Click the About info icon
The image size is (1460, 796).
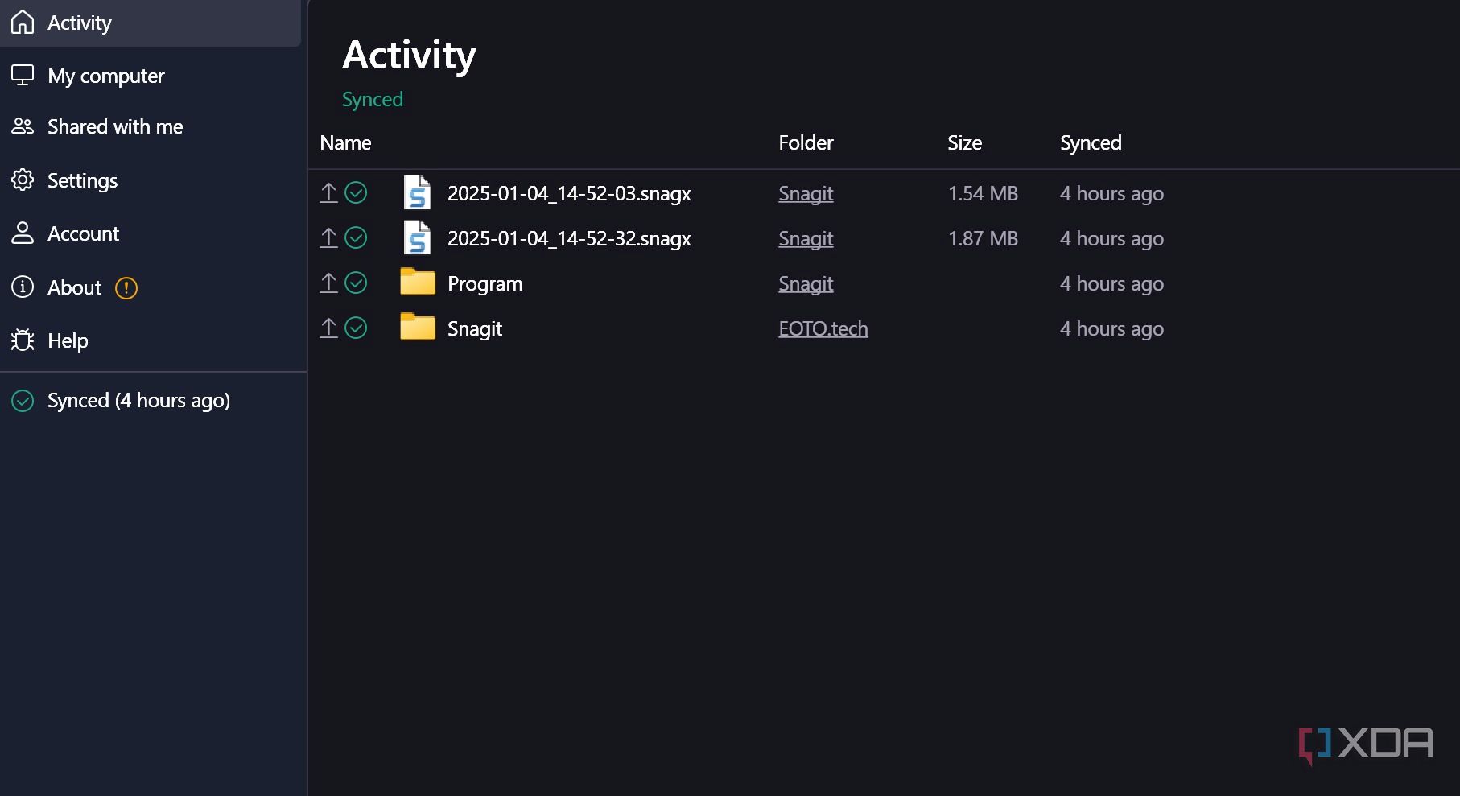(x=22, y=287)
